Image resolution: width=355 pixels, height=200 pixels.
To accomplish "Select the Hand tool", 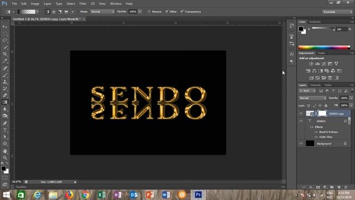I will click(5, 151).
